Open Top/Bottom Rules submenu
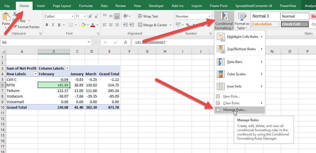Screen dimensions: 316x153 click(240, 49)
